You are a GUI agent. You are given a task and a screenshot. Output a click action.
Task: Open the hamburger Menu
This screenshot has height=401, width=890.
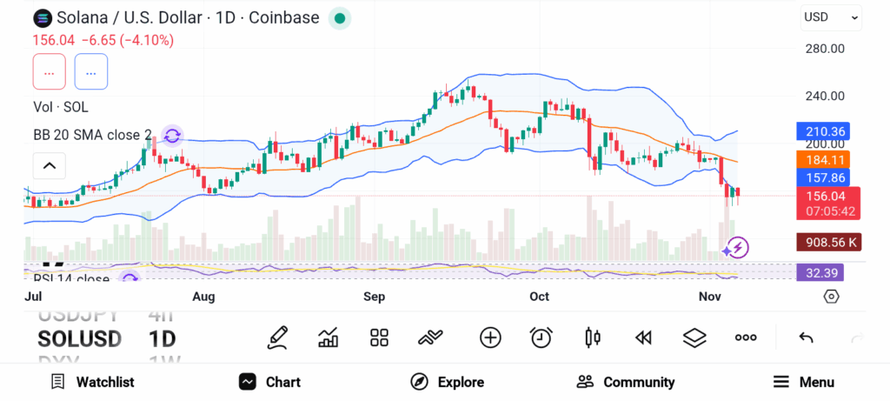point(804,382)
